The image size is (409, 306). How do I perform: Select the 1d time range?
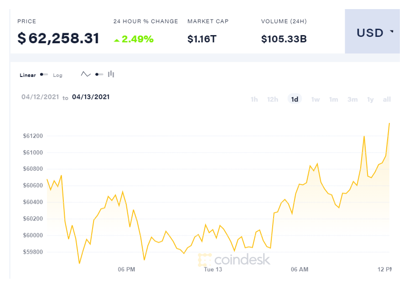(x=295, y=99)
